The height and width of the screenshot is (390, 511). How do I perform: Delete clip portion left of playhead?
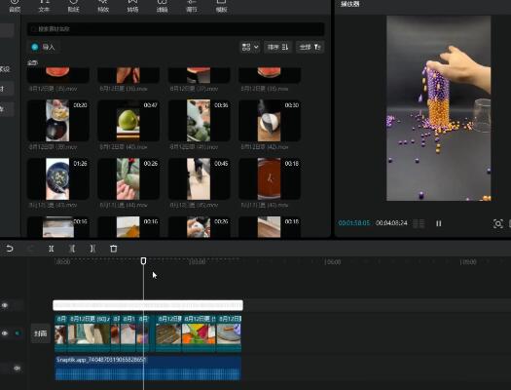[72, 249]
